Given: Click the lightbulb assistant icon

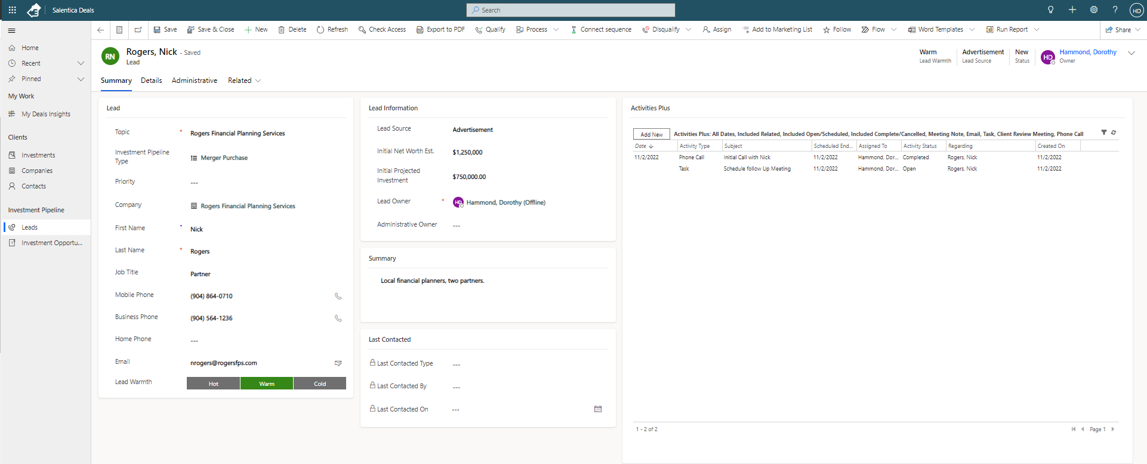Looking at the screenshot, I should (1050, 10).
